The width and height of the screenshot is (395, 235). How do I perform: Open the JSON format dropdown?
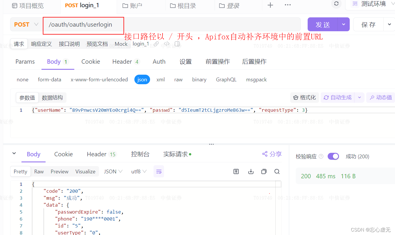pyautogui.click(x=113, y=172)
